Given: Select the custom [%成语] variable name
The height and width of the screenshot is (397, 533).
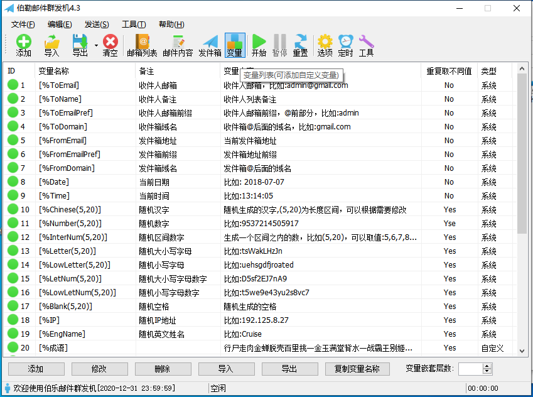Looking at the screenshot, I should [x=53, y=348].
